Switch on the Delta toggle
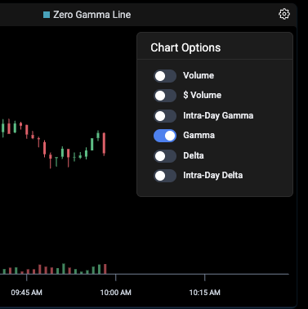The image size is (308, 309). tap(165, 156)
